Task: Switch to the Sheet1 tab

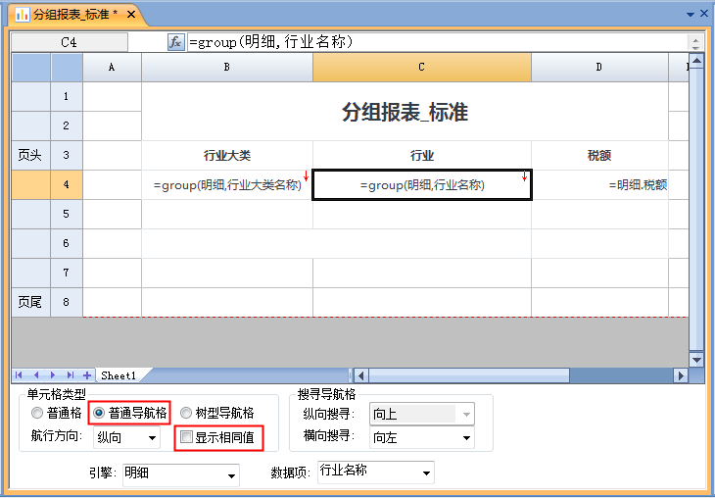Action: (x=119, y=375)
